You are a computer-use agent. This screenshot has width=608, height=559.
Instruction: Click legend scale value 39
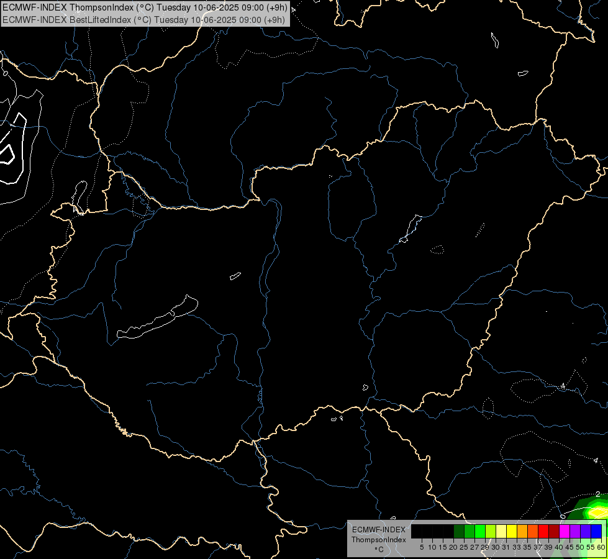point(548,547)
